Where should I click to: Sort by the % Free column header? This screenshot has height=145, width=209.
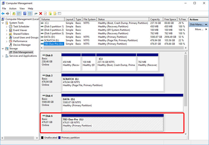click(182, 19)
